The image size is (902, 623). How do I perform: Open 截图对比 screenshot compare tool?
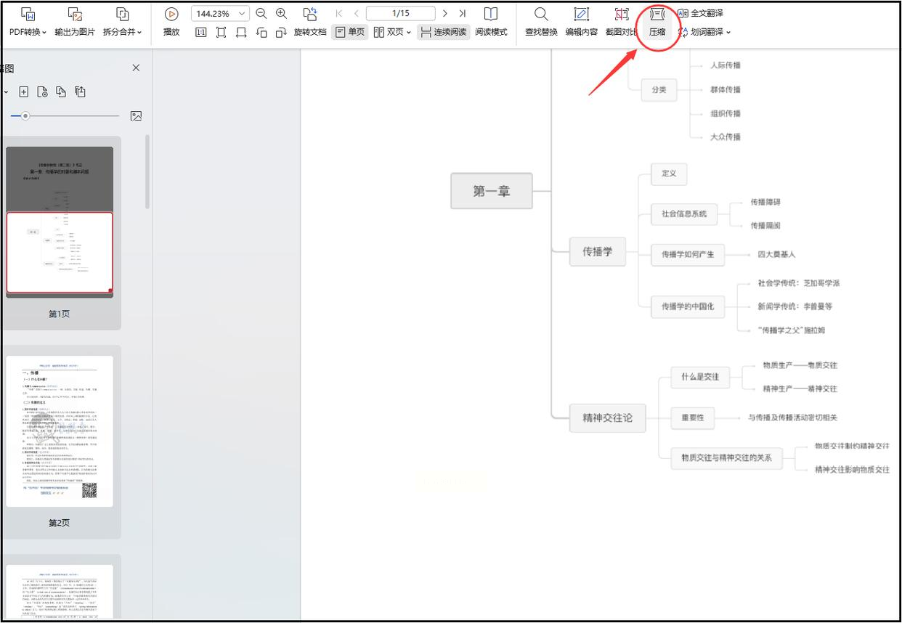click(622, 23)
